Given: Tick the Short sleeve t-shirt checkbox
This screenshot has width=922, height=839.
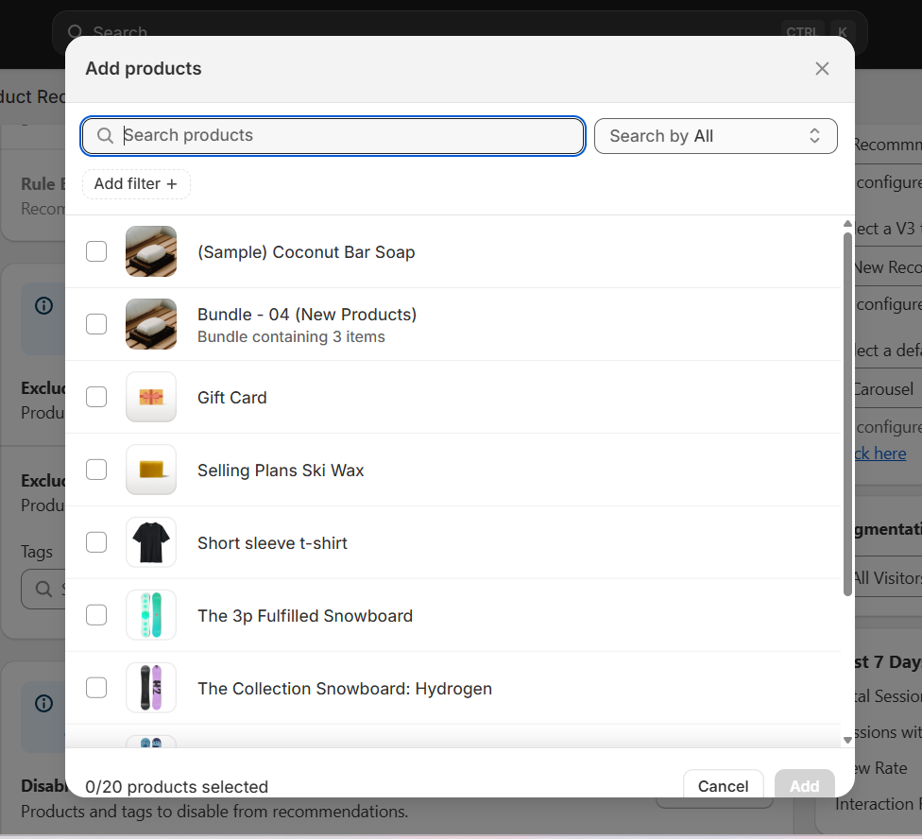Looking at the screenshot, I should [95, 542].
